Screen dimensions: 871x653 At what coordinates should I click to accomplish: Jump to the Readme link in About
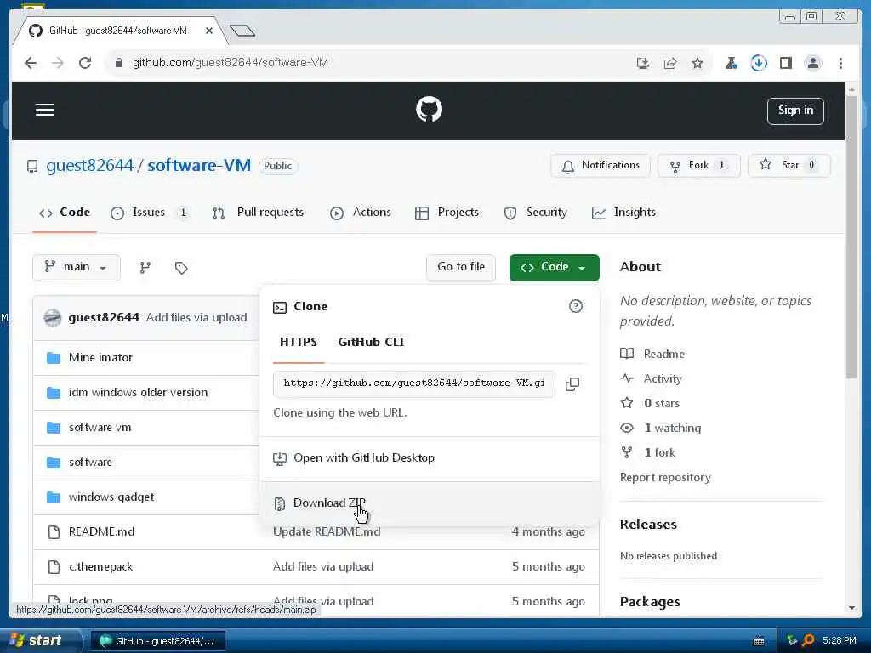tap(663, 354)
